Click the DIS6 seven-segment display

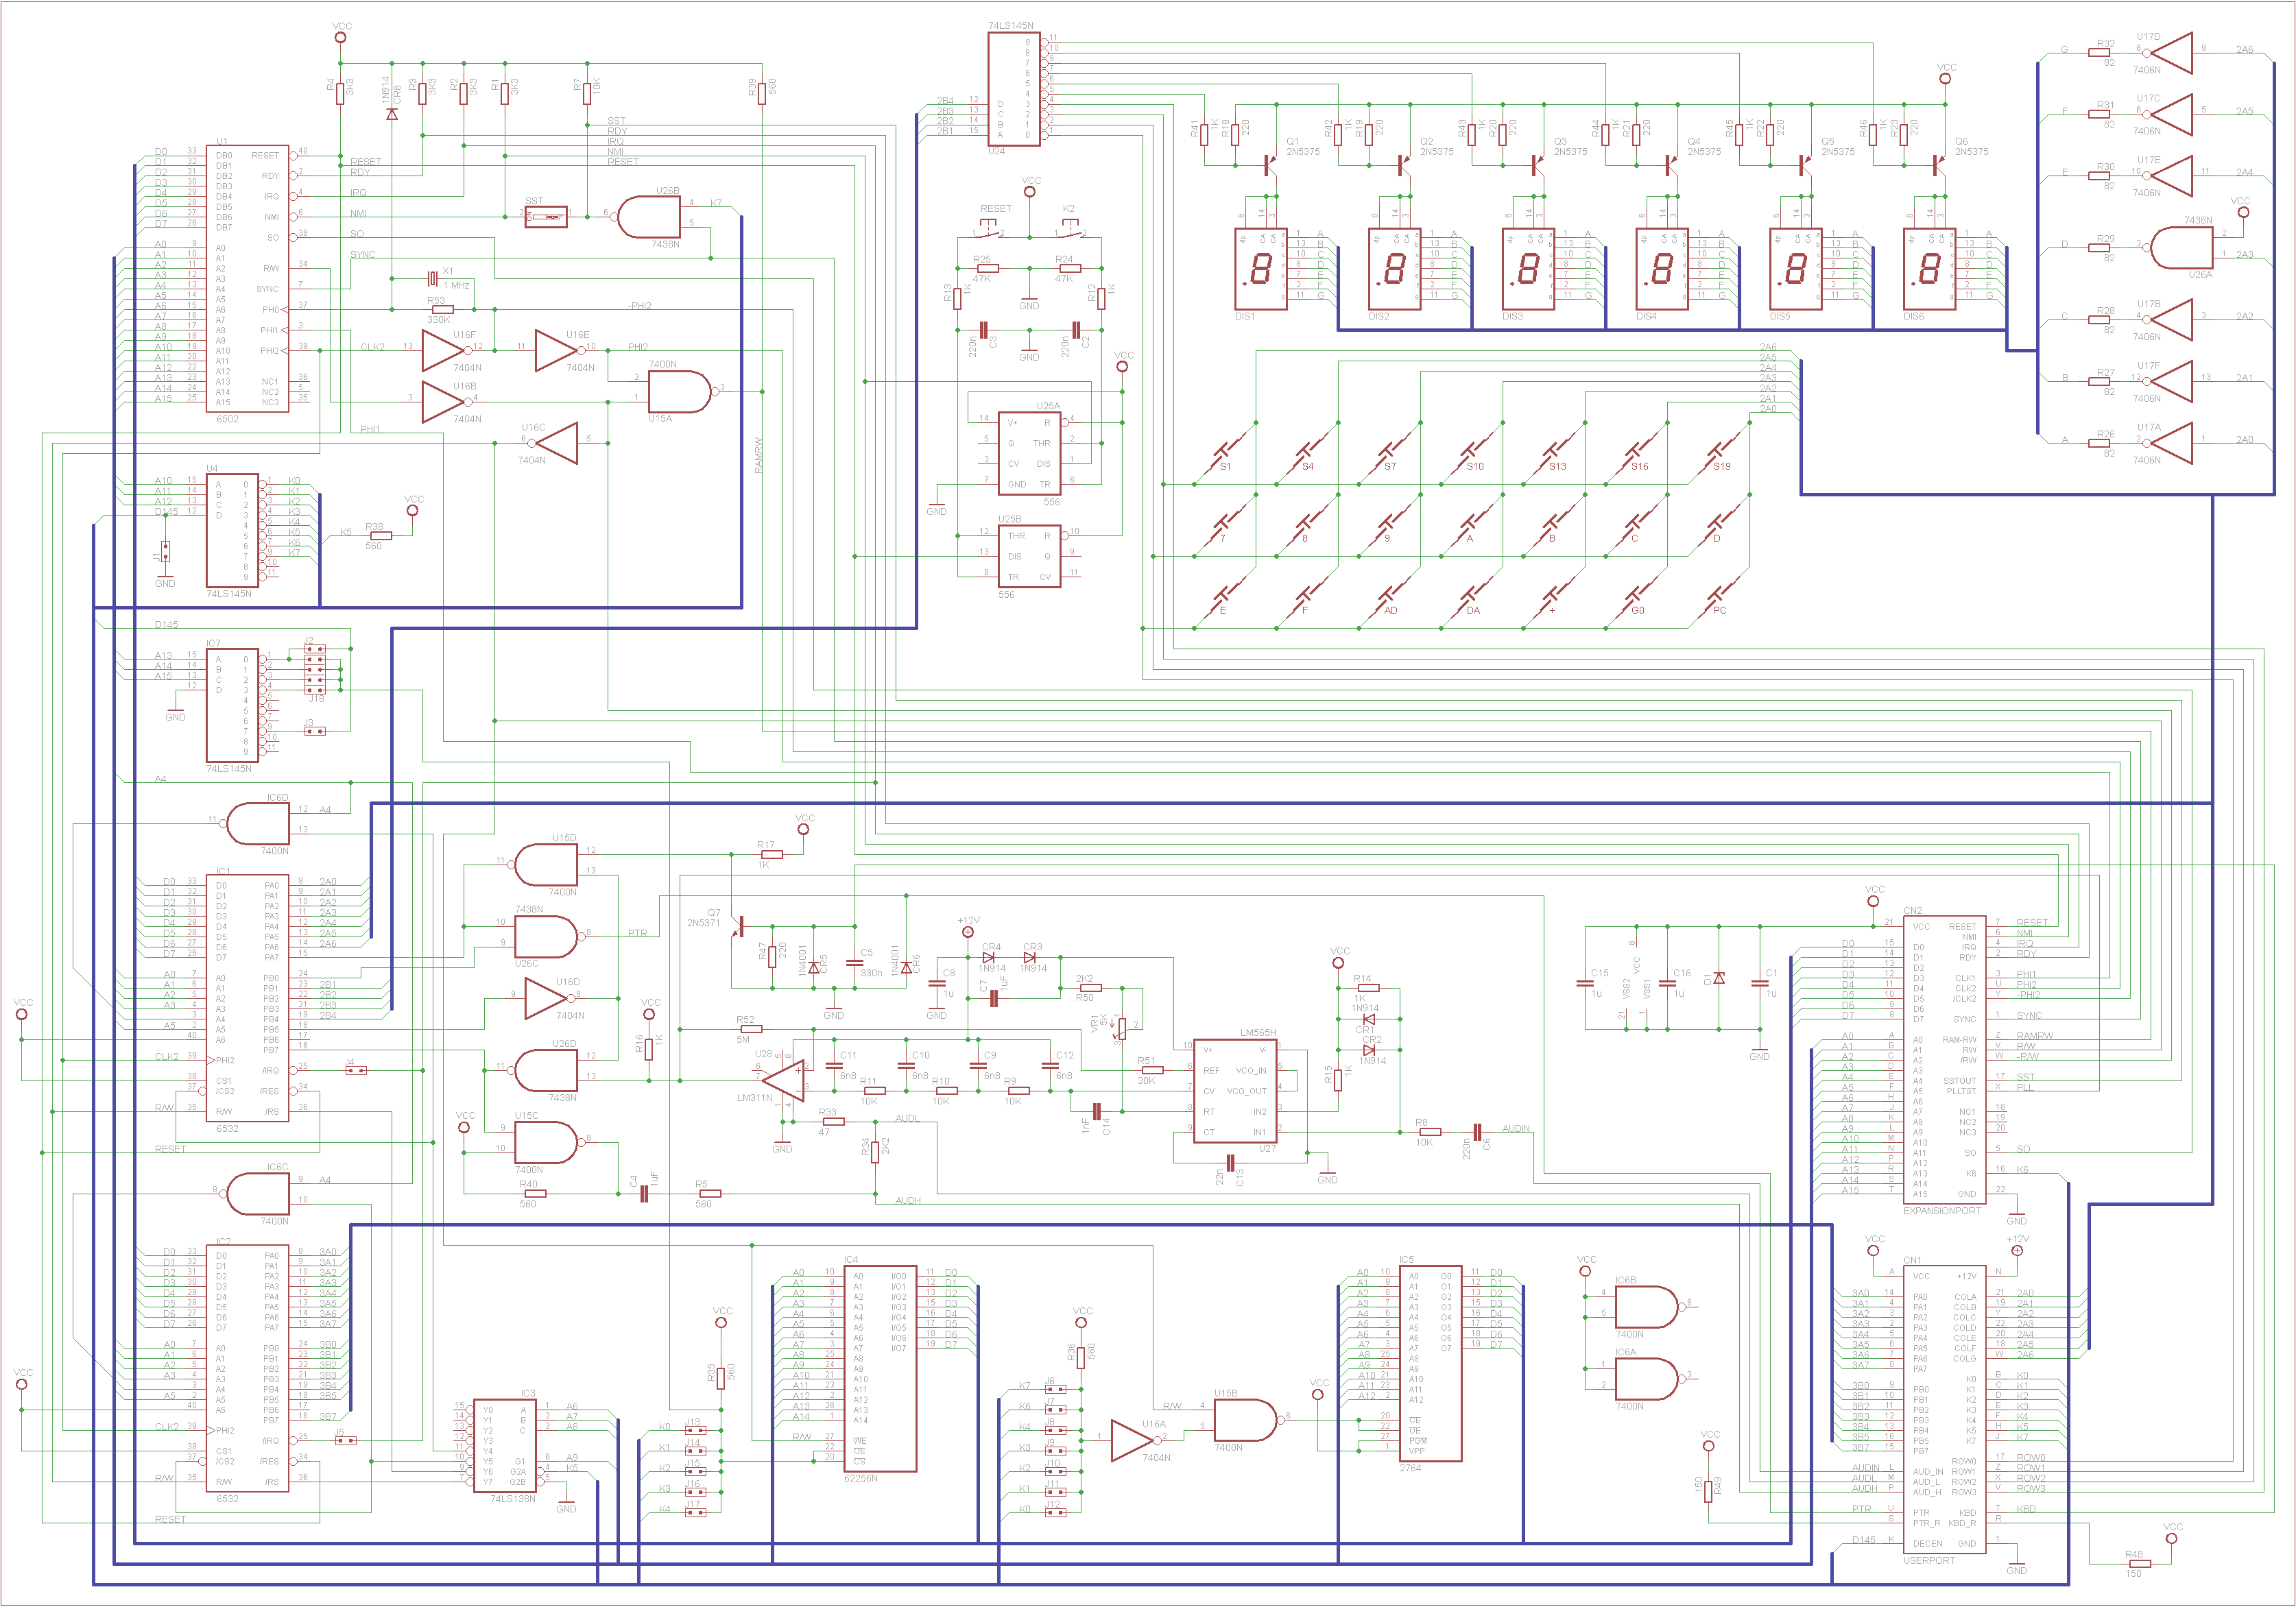click(1929, 269)
